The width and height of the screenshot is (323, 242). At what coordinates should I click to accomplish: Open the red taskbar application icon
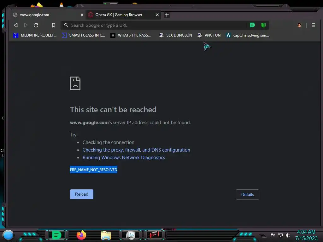pyautogui.click(x=155, y=235)
